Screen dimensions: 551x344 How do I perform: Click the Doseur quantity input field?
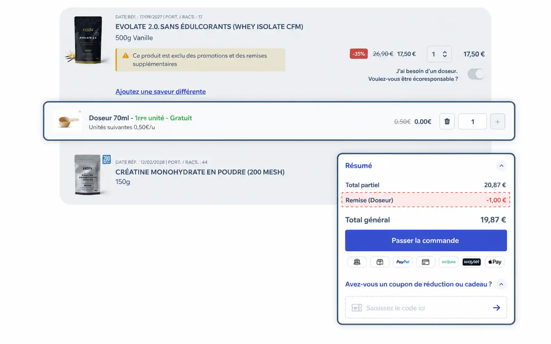(472, 122)
